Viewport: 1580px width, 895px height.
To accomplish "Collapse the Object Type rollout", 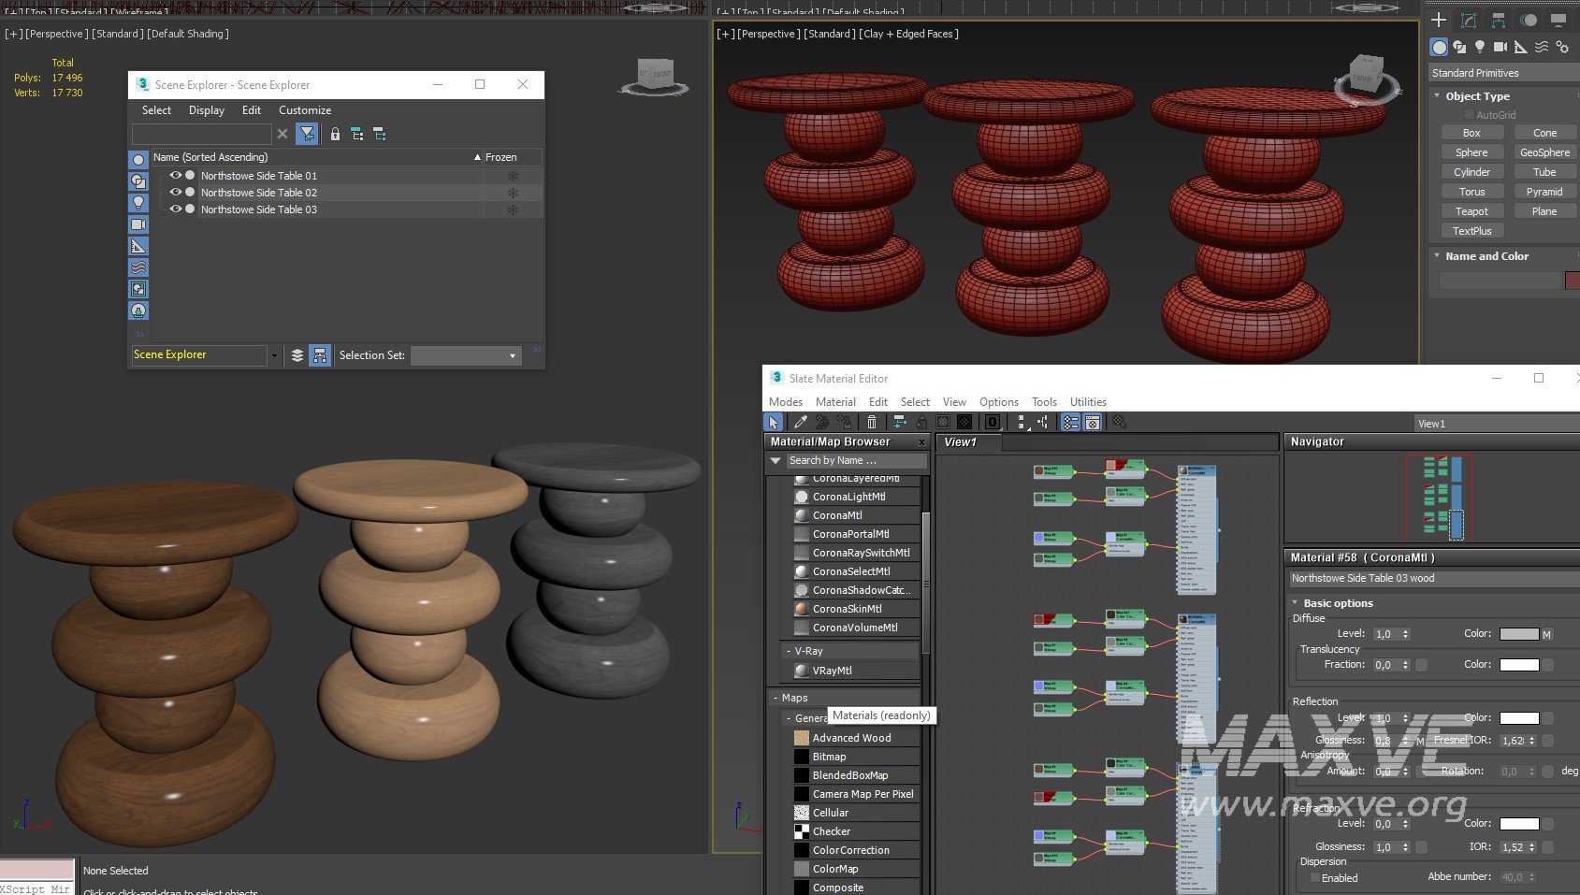I will click(1437, 96).
